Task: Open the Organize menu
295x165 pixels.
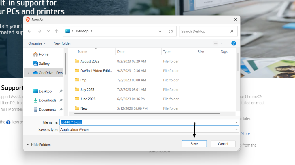Action: (x=37, y=43)
